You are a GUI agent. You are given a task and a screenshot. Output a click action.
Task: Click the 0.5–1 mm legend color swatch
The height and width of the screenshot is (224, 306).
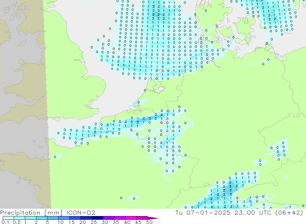[19, 218]
